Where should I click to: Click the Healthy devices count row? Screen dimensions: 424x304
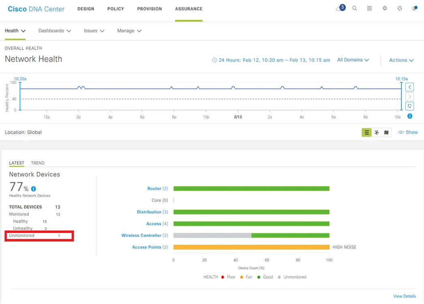tap(30, 222)
